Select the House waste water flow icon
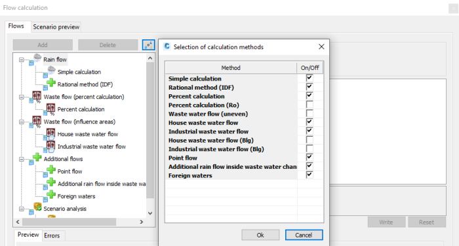This screenshot has width=459, height=246. [50, 133]
